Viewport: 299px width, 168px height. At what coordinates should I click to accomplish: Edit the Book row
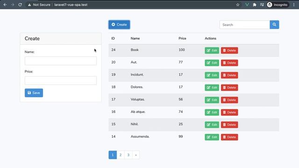click(212, 50)
